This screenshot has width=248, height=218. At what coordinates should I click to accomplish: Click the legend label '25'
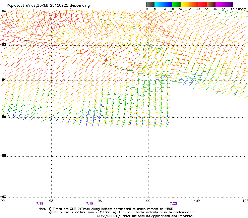(189, 9)
